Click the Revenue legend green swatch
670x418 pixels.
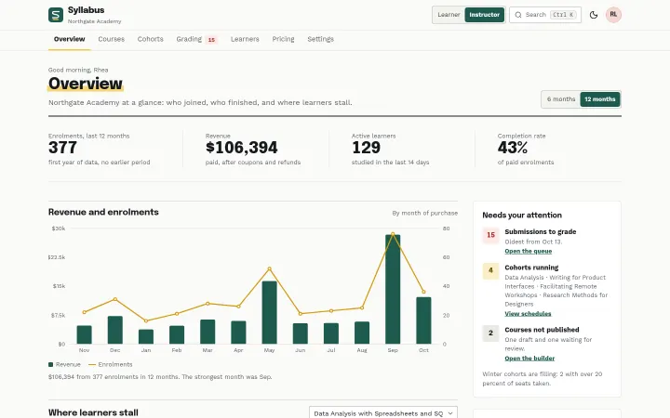(x=50, y=365)
